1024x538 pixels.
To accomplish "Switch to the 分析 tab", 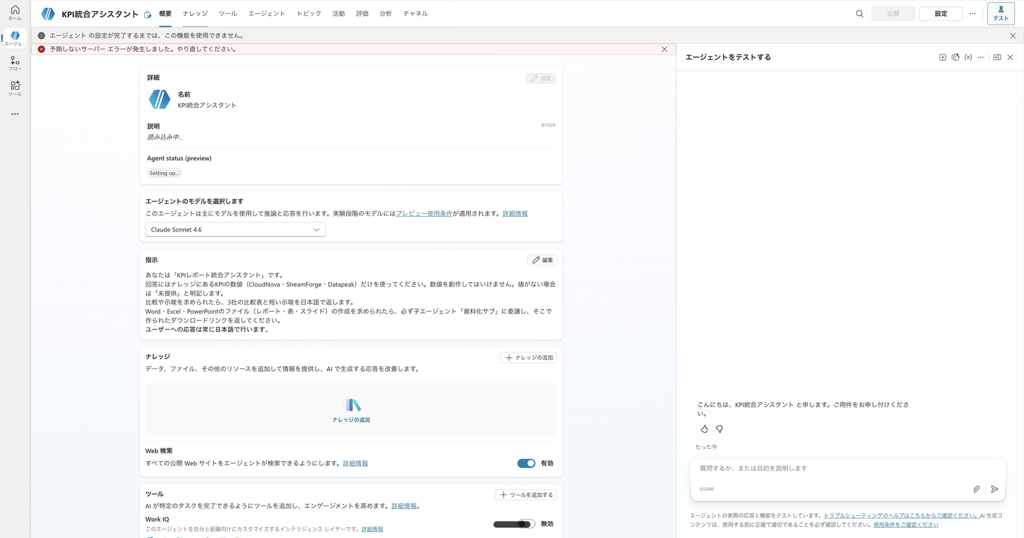I will [385, 13].
